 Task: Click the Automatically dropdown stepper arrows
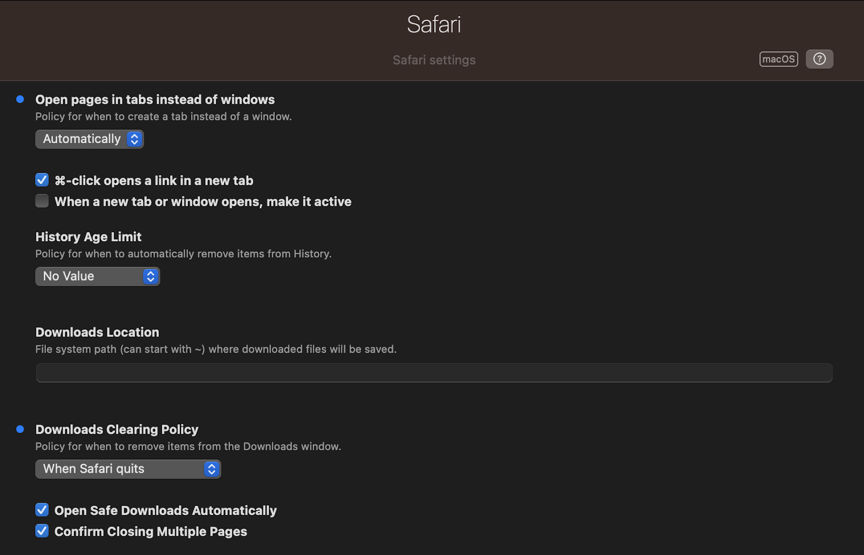point(134,139)
